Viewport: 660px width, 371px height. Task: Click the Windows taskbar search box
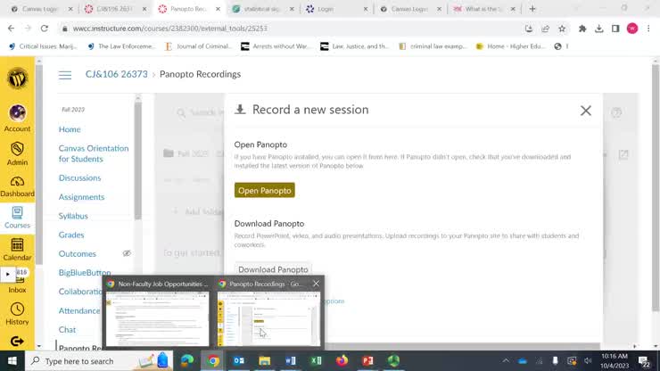[99, 361]
